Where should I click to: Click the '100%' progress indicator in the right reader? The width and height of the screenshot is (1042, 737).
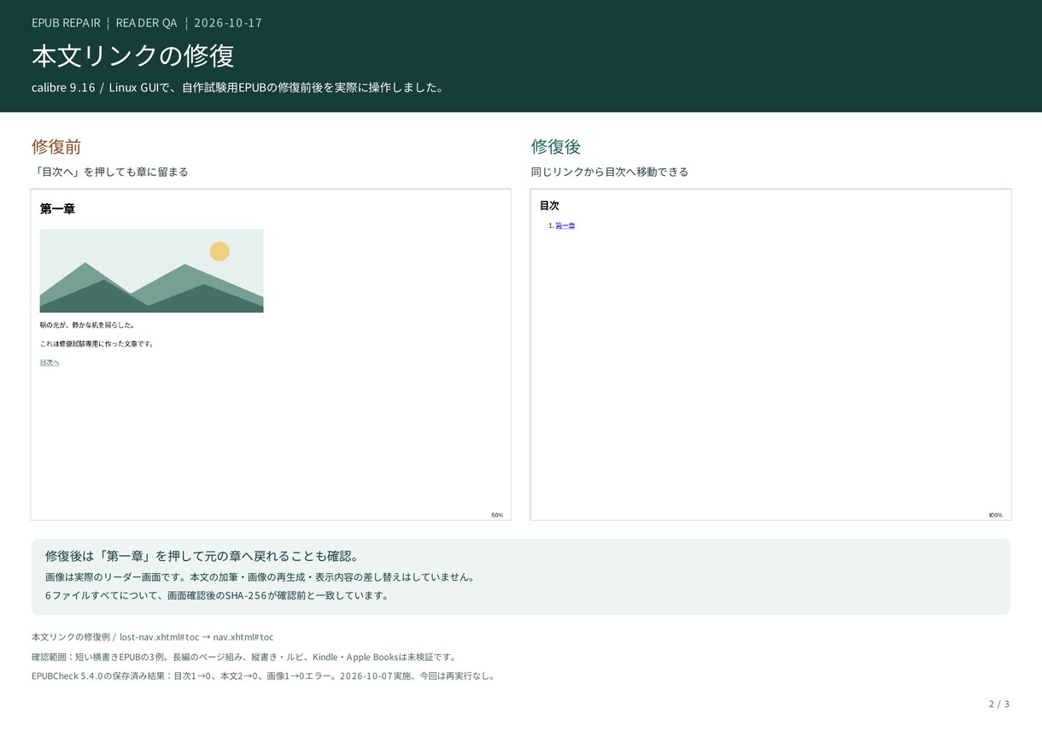(x=995, y=515)
